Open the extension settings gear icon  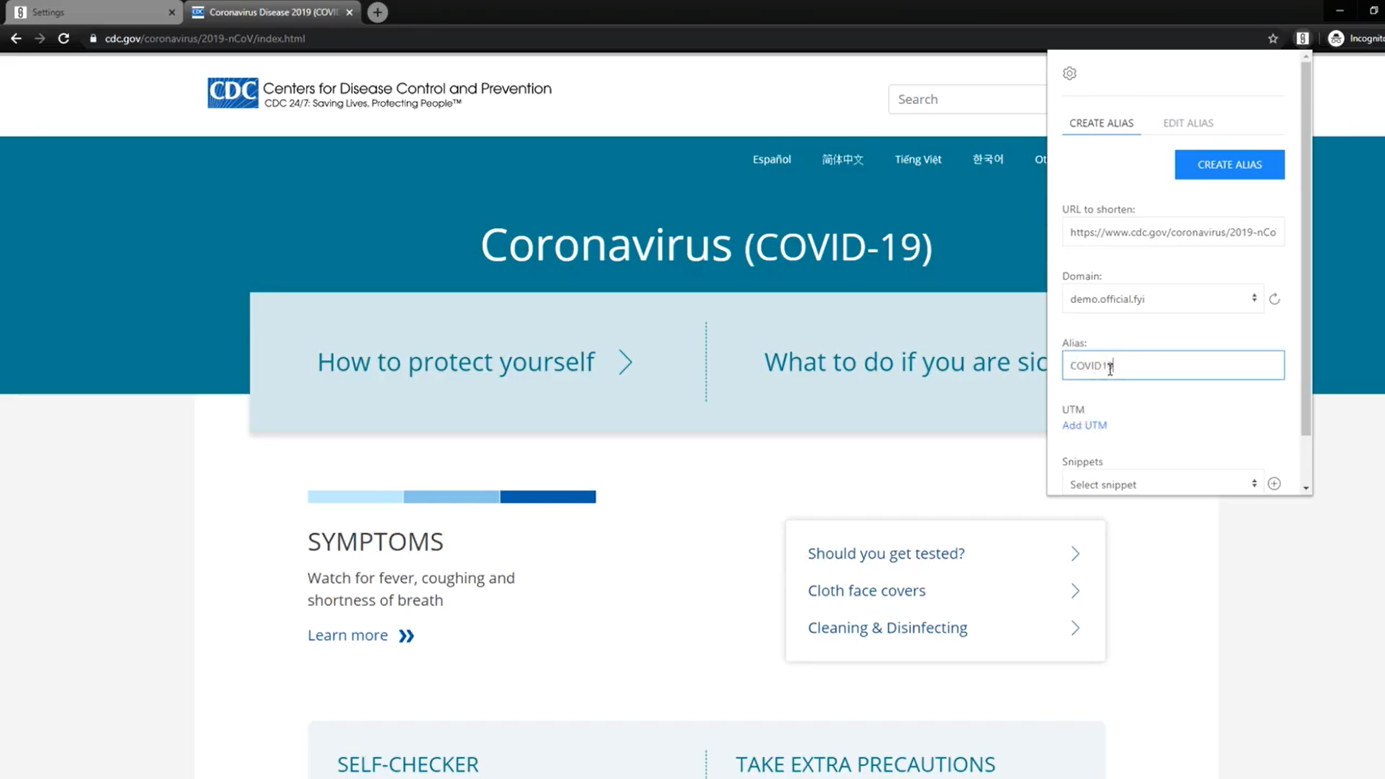(x=1070, y=74)
